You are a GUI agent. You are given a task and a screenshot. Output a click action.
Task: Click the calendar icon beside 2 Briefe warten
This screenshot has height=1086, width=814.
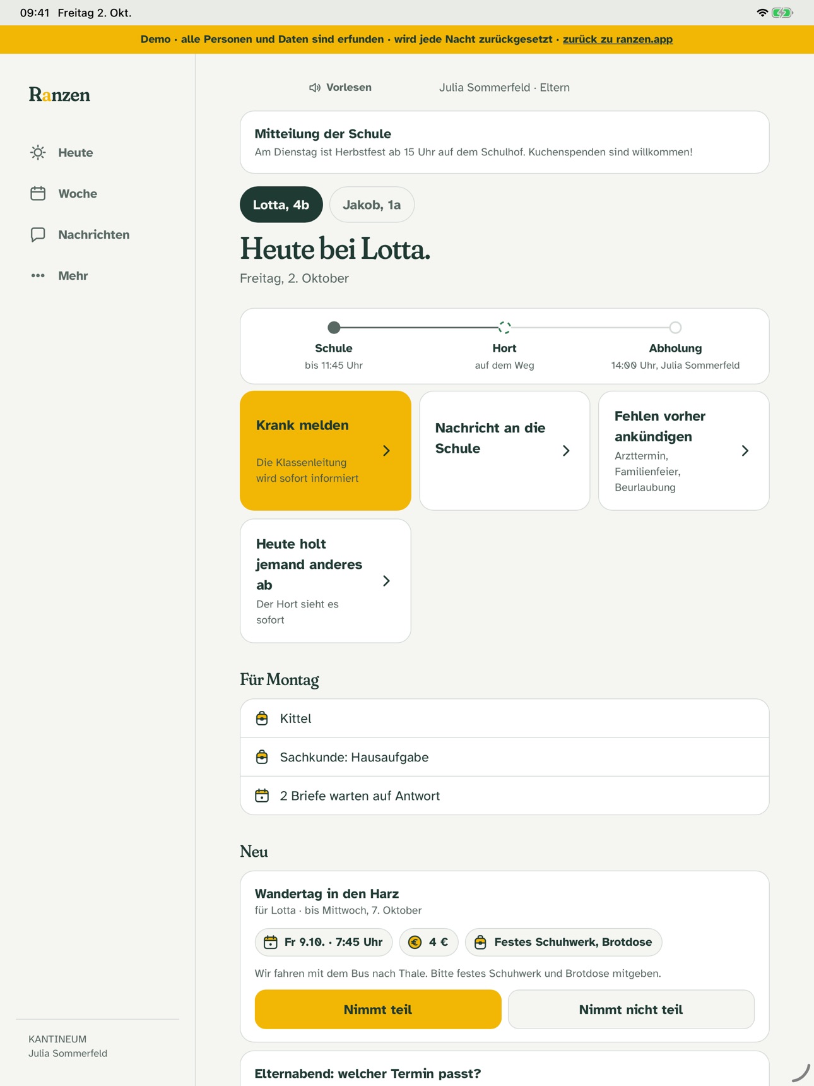point(262,796)
